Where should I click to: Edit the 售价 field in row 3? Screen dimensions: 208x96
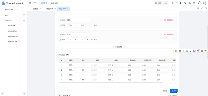pyautogui.click(x=133, y=75)
